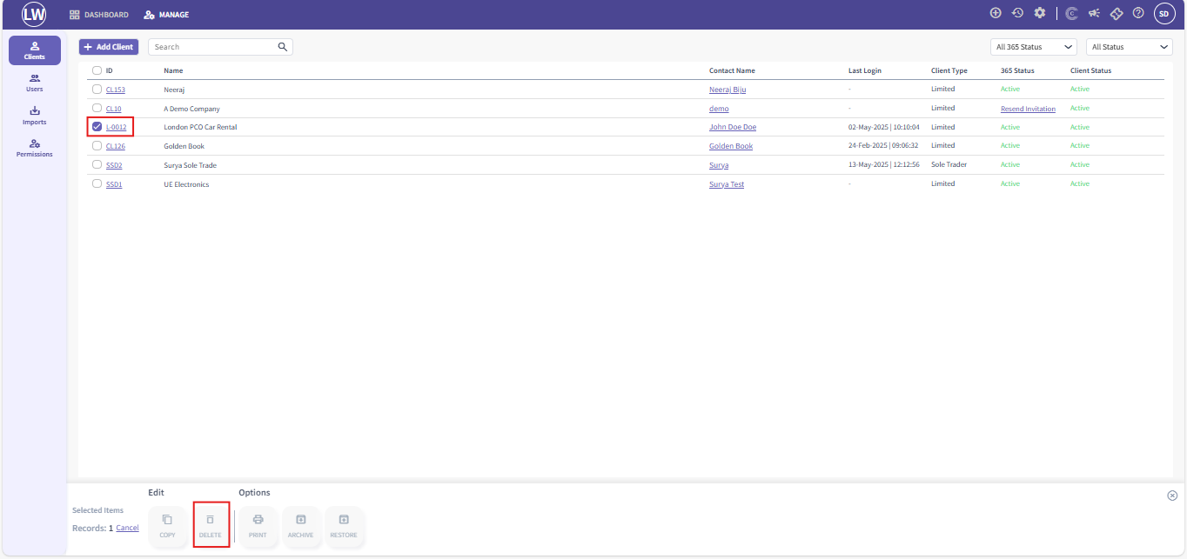Click the Restore action button
Image resolution: width=1187 pixels, height=559 pixels.
344,526
